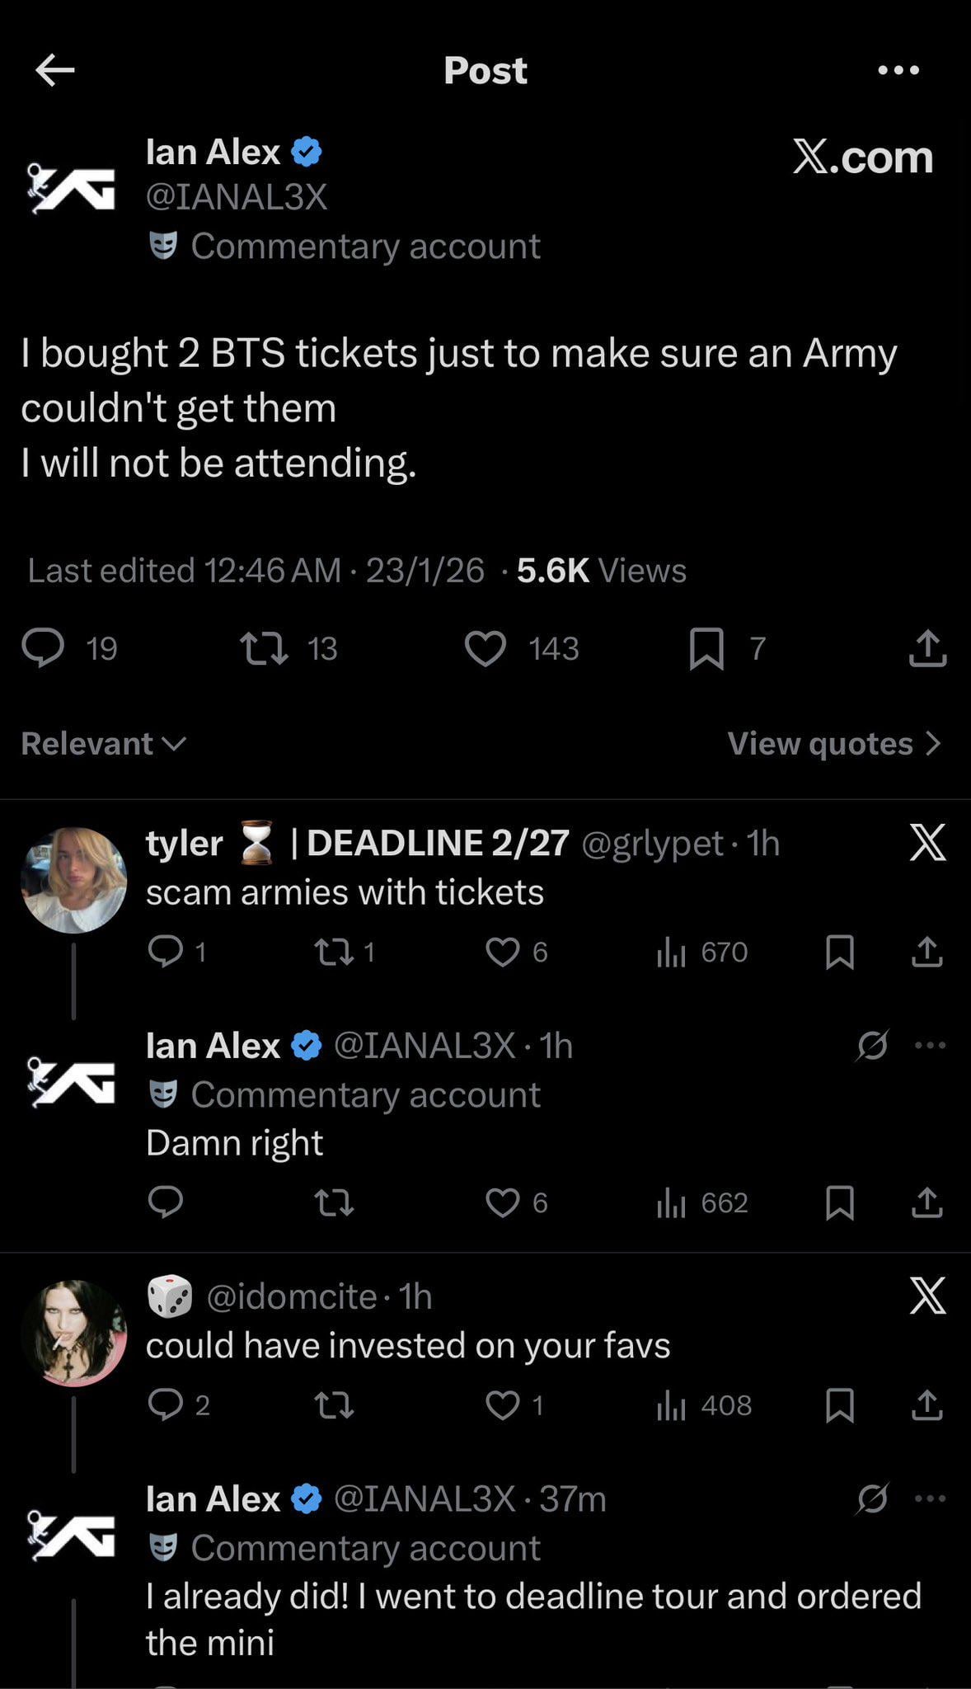This screenshot has height=1689, width=971.
Task: Open @idomcite's profile avatar
Action: (x=74, y=1333)
